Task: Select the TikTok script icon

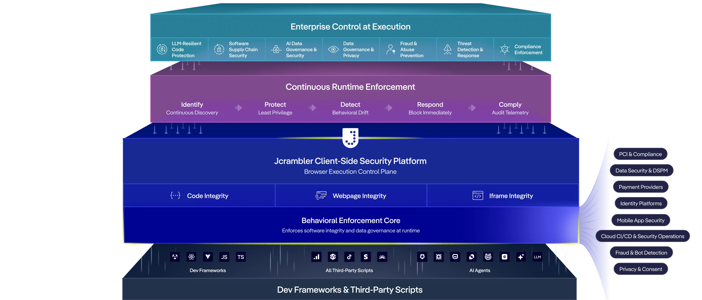Action: point(349,257)
